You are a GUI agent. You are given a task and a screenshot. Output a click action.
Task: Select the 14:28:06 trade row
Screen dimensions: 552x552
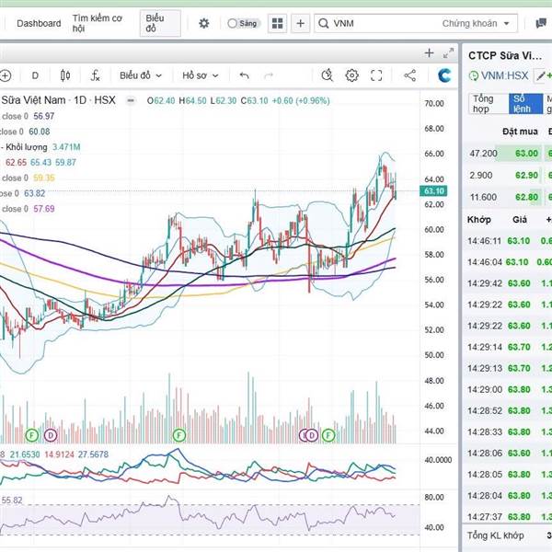(x=507, y=453)
